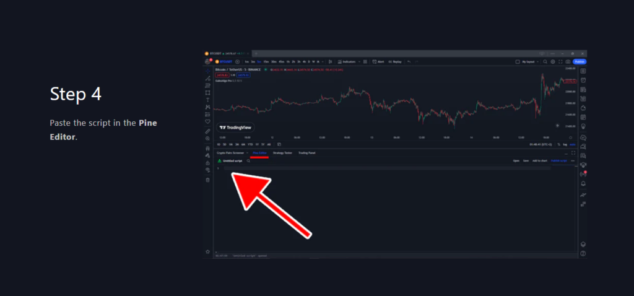Select the text annotation tool
This screenshot has width=634, height=296.
pos(208,100)
